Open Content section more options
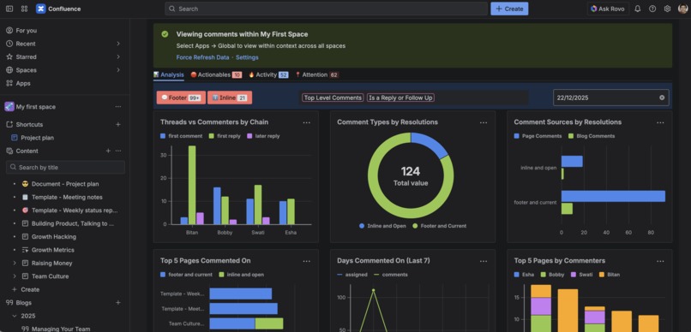The width and height of the screenshot is (691, 332). point(118,151)
